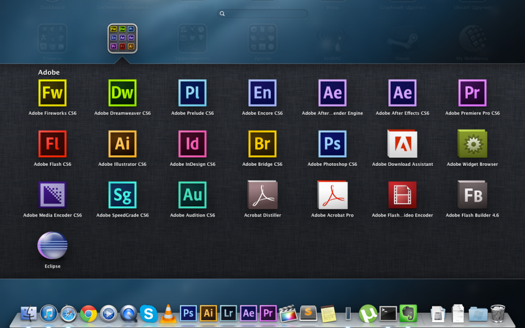Launch Terminal from the Dock
The image size is (525, 328).
388,314
